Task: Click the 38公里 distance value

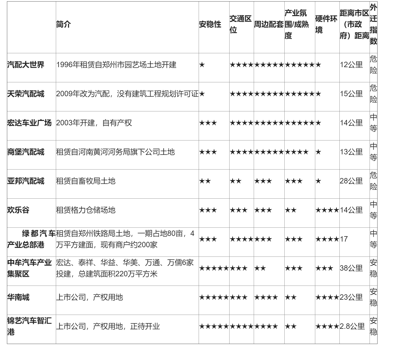Action: [x=351, y=268]
